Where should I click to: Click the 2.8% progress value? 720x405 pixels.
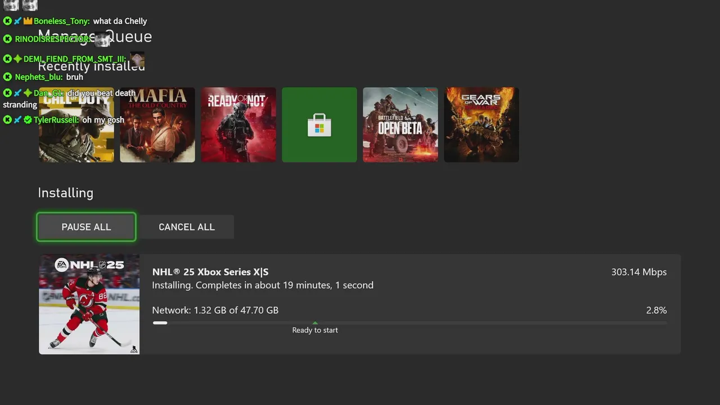(656, 310)
